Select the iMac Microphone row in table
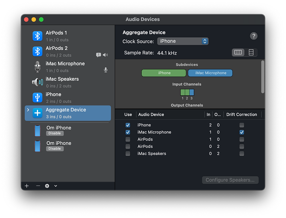The image size is (286, 218). 190,132
